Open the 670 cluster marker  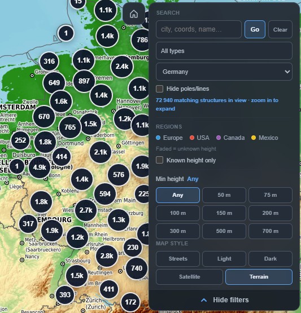click(x=44, y=116)
